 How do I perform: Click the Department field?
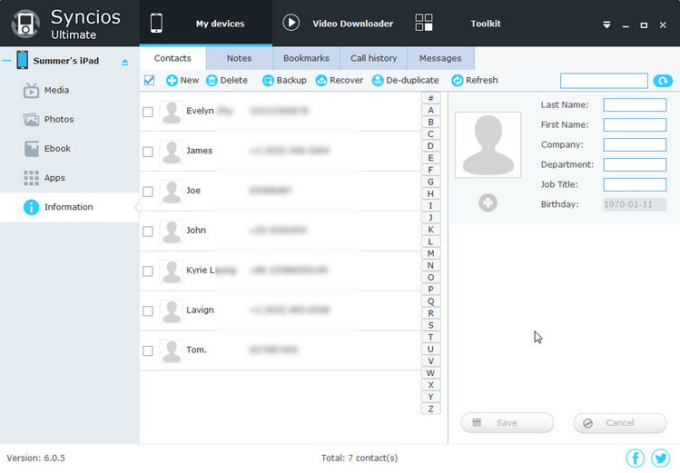(635, 164)
